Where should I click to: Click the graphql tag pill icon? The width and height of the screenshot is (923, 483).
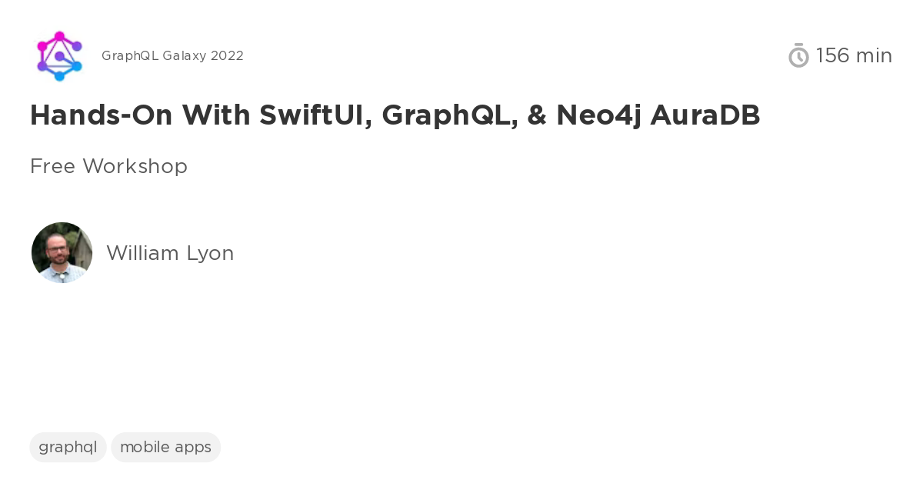tap(68, 447)
